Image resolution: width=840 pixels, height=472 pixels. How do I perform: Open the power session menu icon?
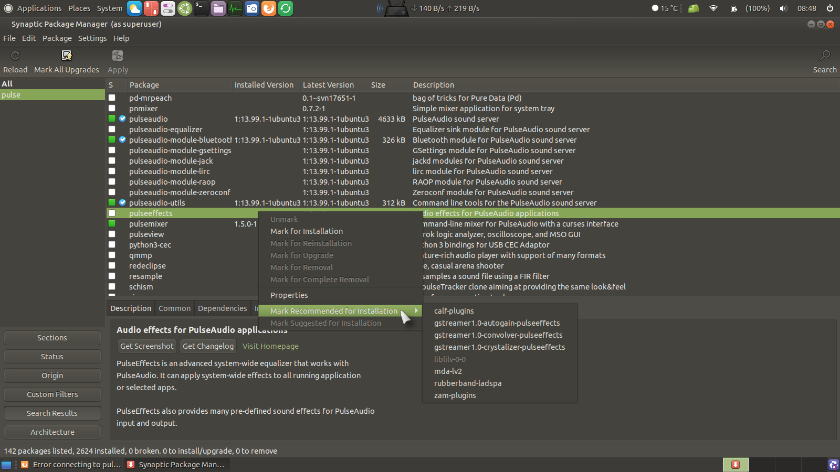pyautogui.click(x=830, y=8)
